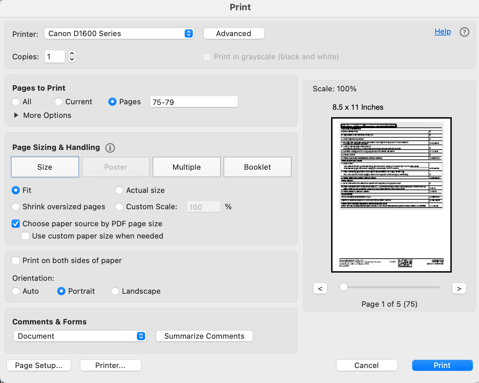479x383 pixels.
Task: Click the print preview page thumbnail
Action: [391, 195]
